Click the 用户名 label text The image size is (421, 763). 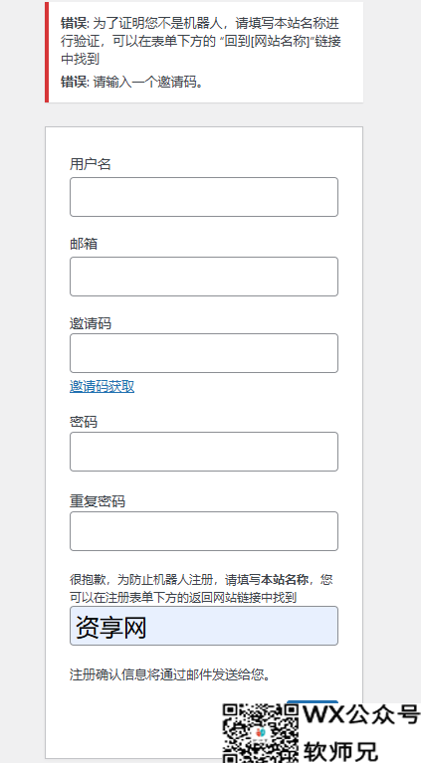point(90,164)
